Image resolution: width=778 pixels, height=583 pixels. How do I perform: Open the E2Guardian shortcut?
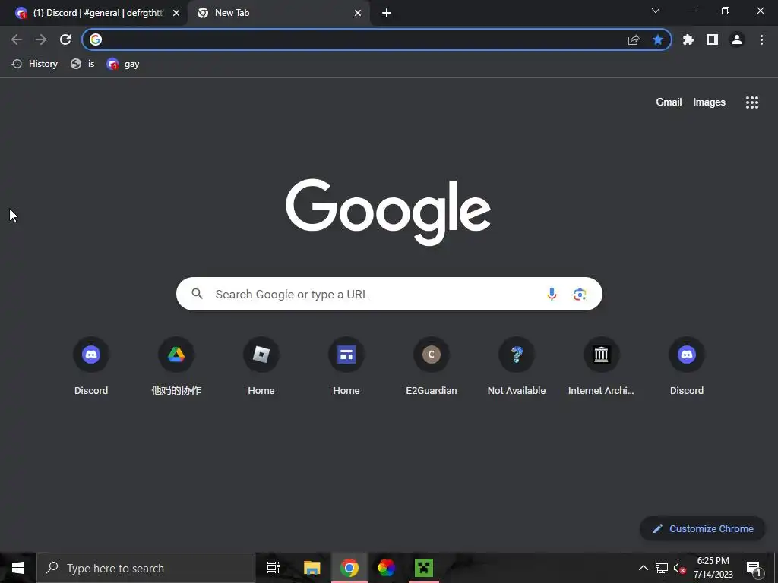point(432,366)
